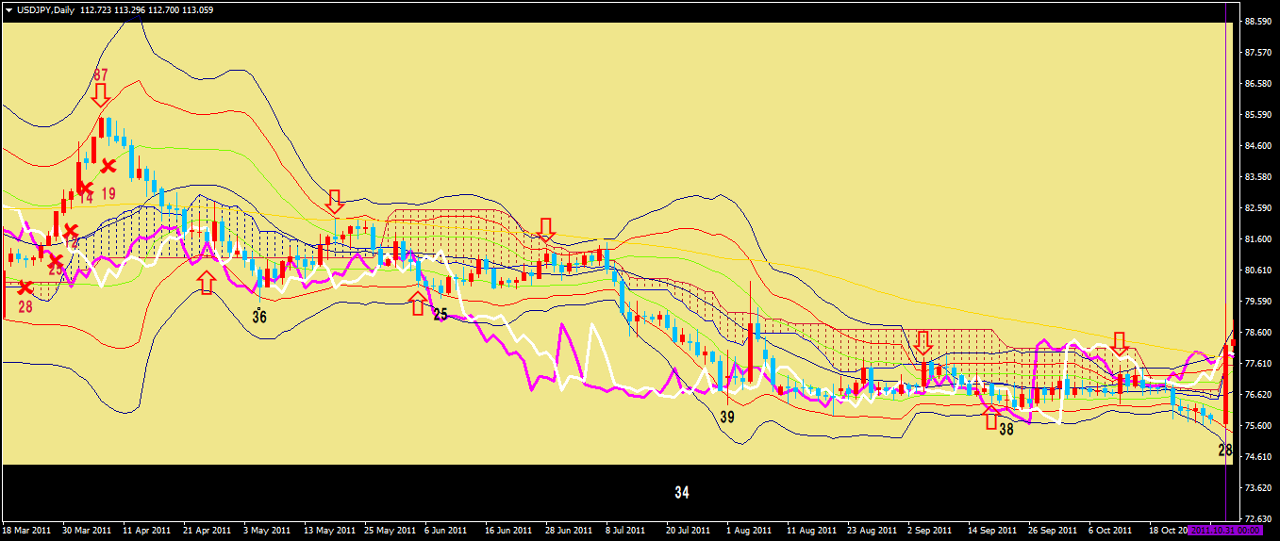The height and width of the screenshot is (541, 1280).
Task: Click the 87.570 price scale label
Action: click(x=1257, y=52)
